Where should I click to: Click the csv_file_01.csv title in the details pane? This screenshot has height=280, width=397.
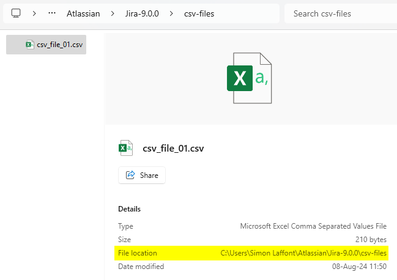coord(173,148)
